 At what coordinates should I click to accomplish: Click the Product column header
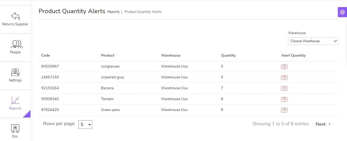(108, 56)
